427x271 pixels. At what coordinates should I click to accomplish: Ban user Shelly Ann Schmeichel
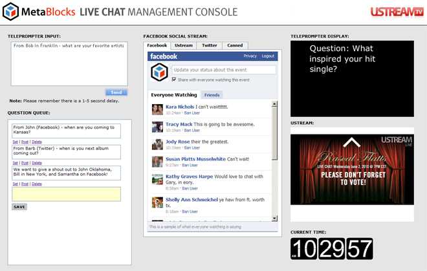[x=190, y=211]
